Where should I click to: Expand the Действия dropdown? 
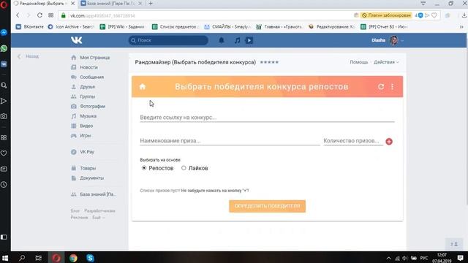386,62
